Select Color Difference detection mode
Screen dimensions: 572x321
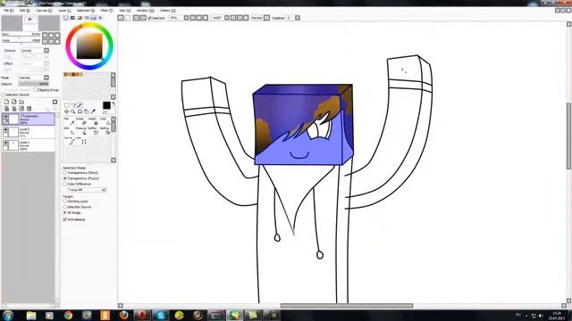click(65, 184)
